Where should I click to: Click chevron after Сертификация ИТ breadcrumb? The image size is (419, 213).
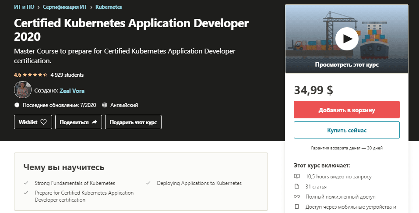click(91, 7)
